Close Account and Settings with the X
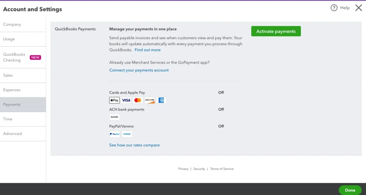This screenshot has height=195, width=366. [x=358, y=8]
